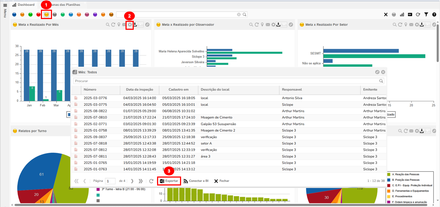Toggle the left hamburger Menu

coord(5,5)
